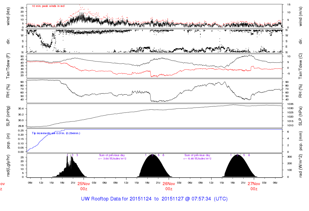Screen dimensions: 309x211
Task: Click the '25Nov 00z' date label
Action: (x=84, y=186)
